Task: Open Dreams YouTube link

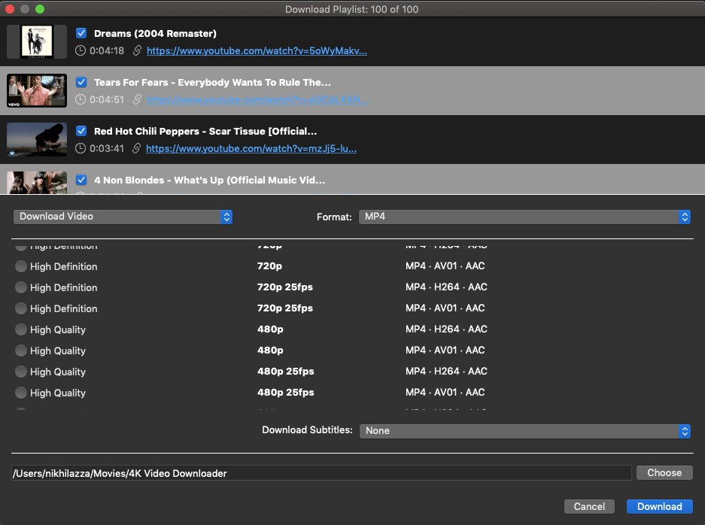Action: pos(257,51)
